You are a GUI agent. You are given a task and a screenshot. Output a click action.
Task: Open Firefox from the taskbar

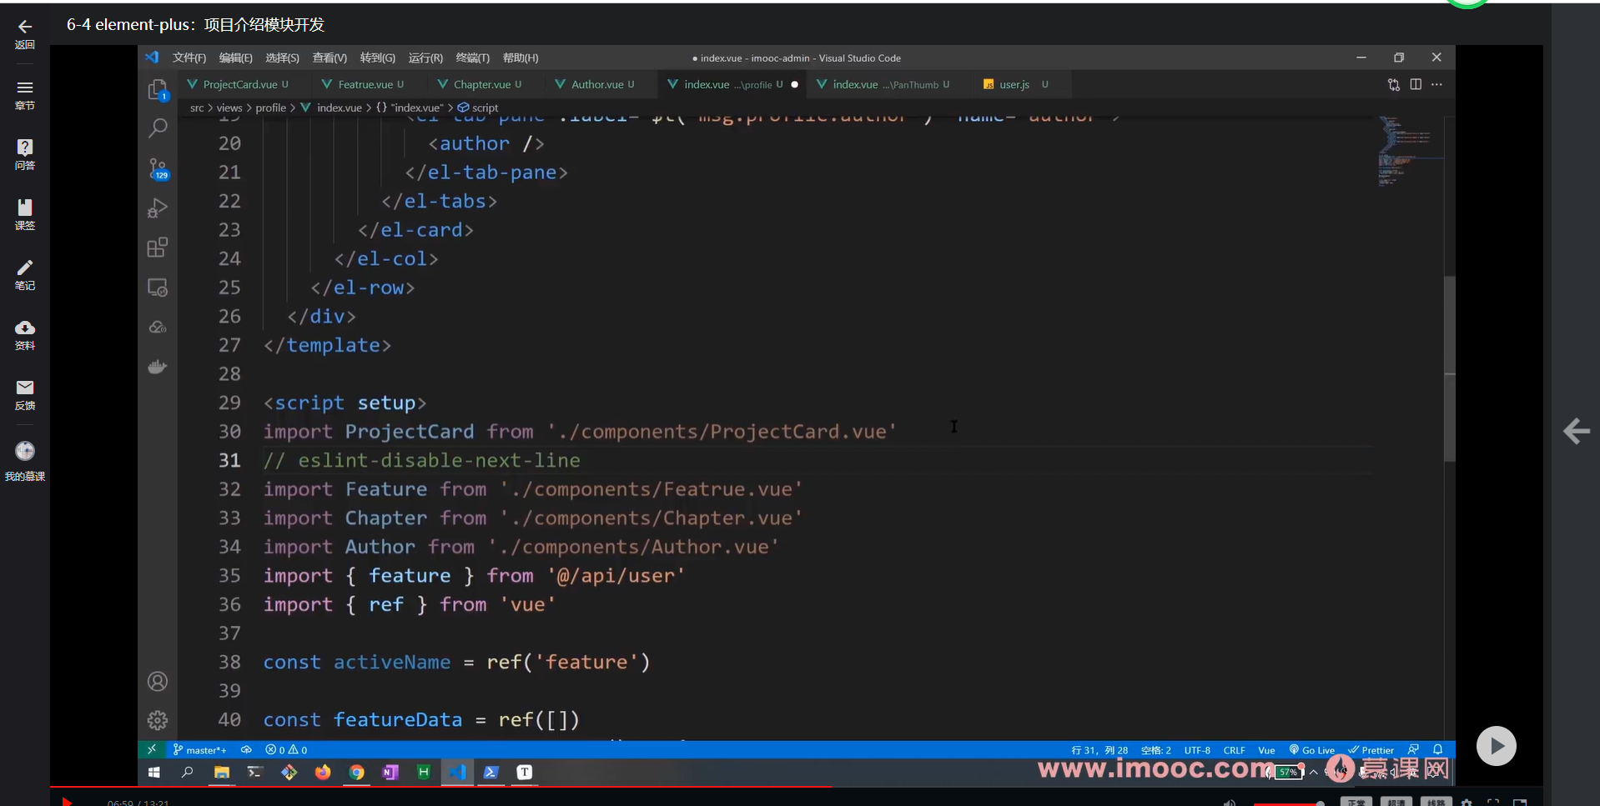click(323, 773)
